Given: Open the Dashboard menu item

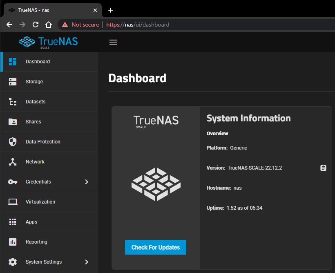Looking at the screenshot, I should [x=49, y=62].
